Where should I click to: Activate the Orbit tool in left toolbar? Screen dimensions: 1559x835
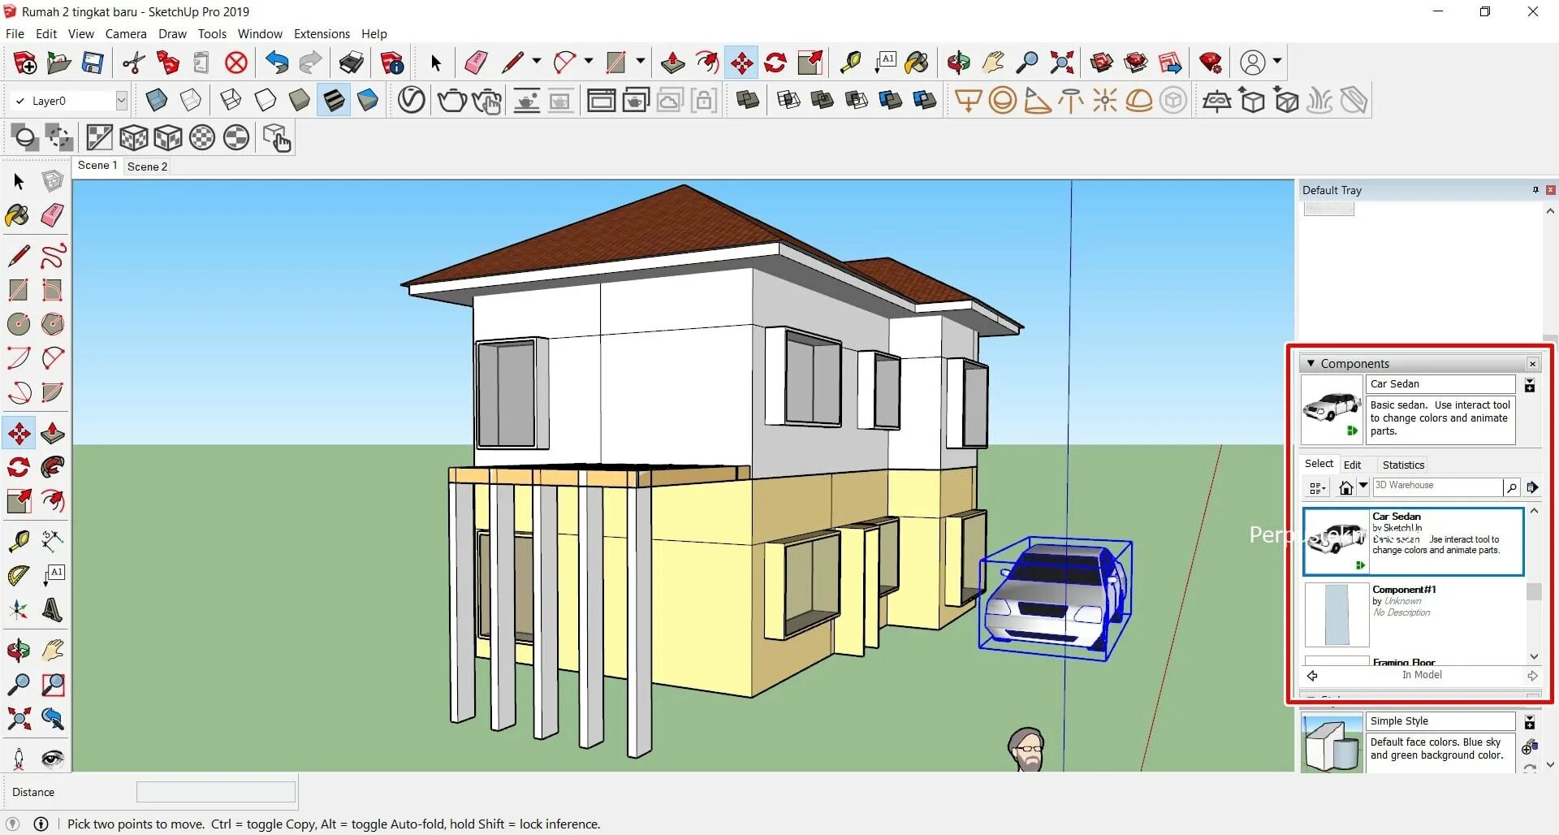(x=18, y=651)
